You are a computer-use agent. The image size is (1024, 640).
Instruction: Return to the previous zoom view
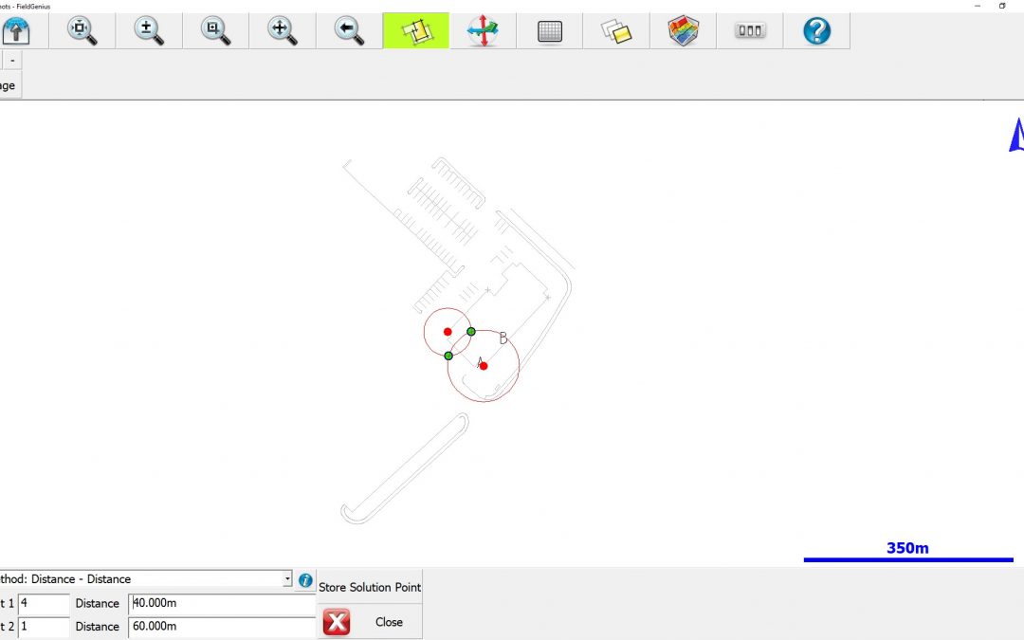[x=349, y=30]
